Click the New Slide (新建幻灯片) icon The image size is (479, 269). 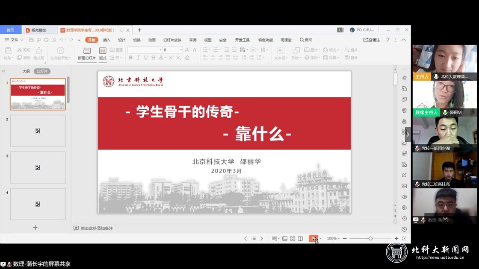point(87,53)
